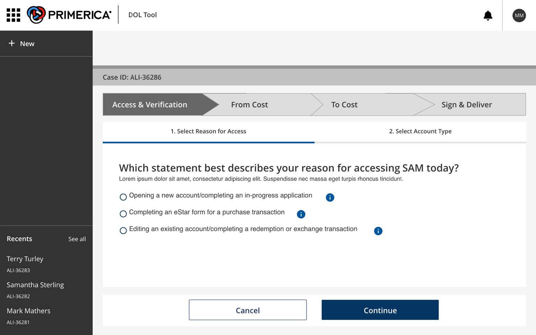
Task: Click See all recents link
Action: pos(77,239)
